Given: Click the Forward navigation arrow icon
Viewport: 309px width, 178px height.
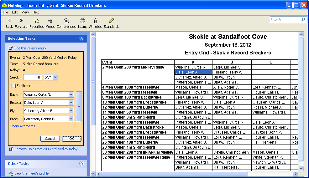Looking at the screenshot, I should [x=21, y=21].
